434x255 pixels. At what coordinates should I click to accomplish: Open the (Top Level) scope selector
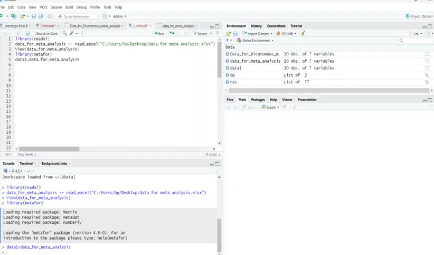coord(27,154)
